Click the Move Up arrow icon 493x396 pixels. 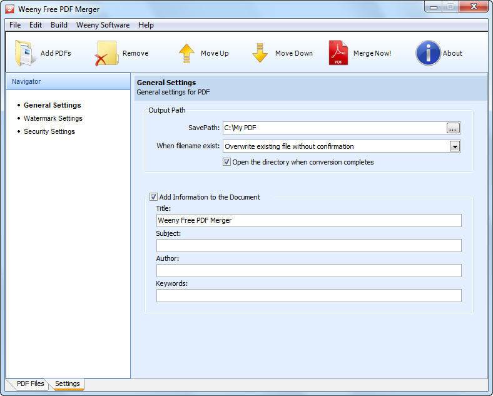[x=186, y=53]
